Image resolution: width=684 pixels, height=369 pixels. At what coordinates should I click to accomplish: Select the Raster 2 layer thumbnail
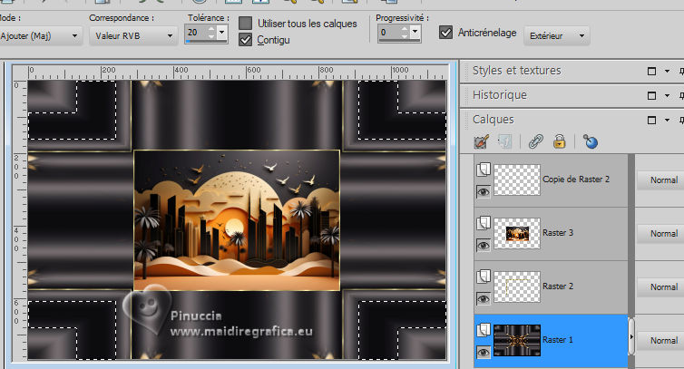517,287
